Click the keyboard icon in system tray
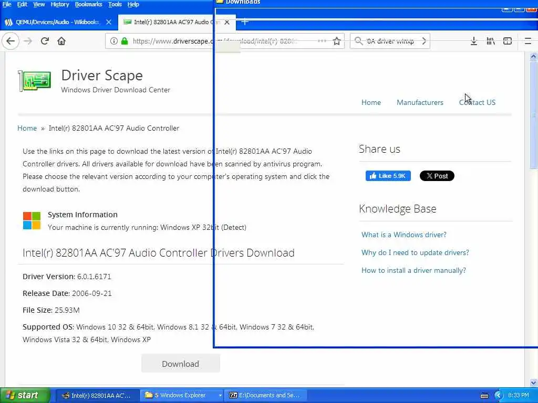This screenshot has width=538, height=403. 484,396
